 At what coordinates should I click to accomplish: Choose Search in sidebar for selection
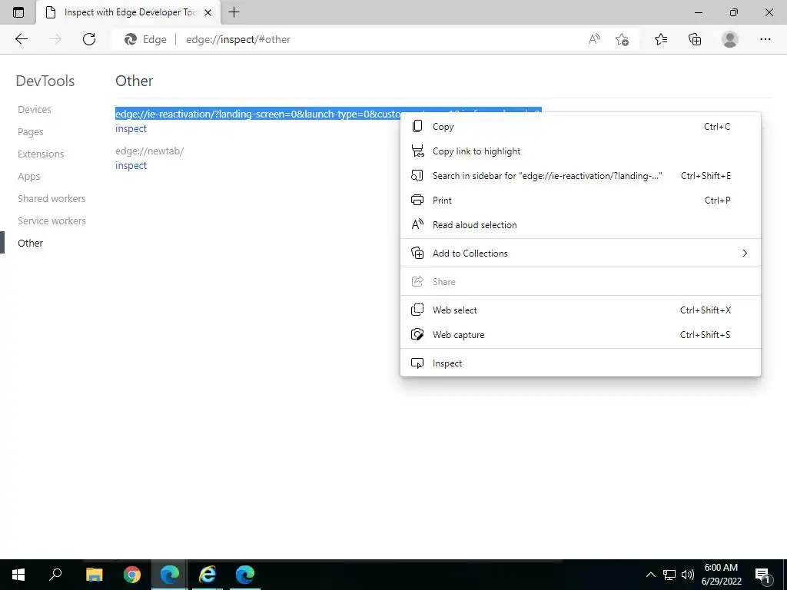click(580, 176)
